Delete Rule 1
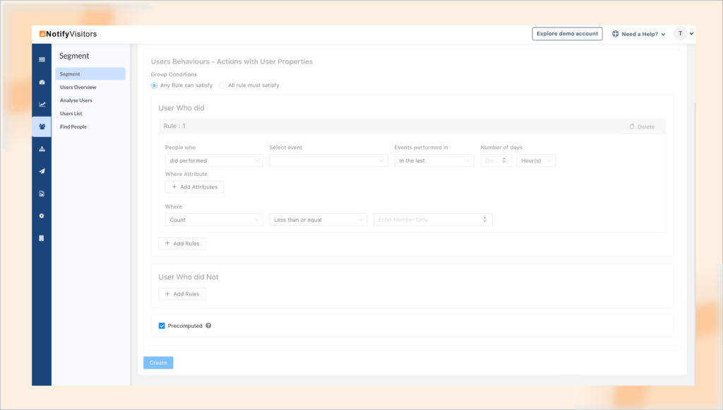This screenshot has width=723, height=410. click(x=643, y=127)
